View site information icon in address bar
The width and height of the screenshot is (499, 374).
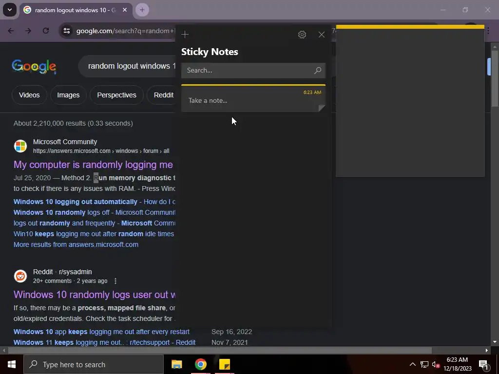tap(67, 31)
